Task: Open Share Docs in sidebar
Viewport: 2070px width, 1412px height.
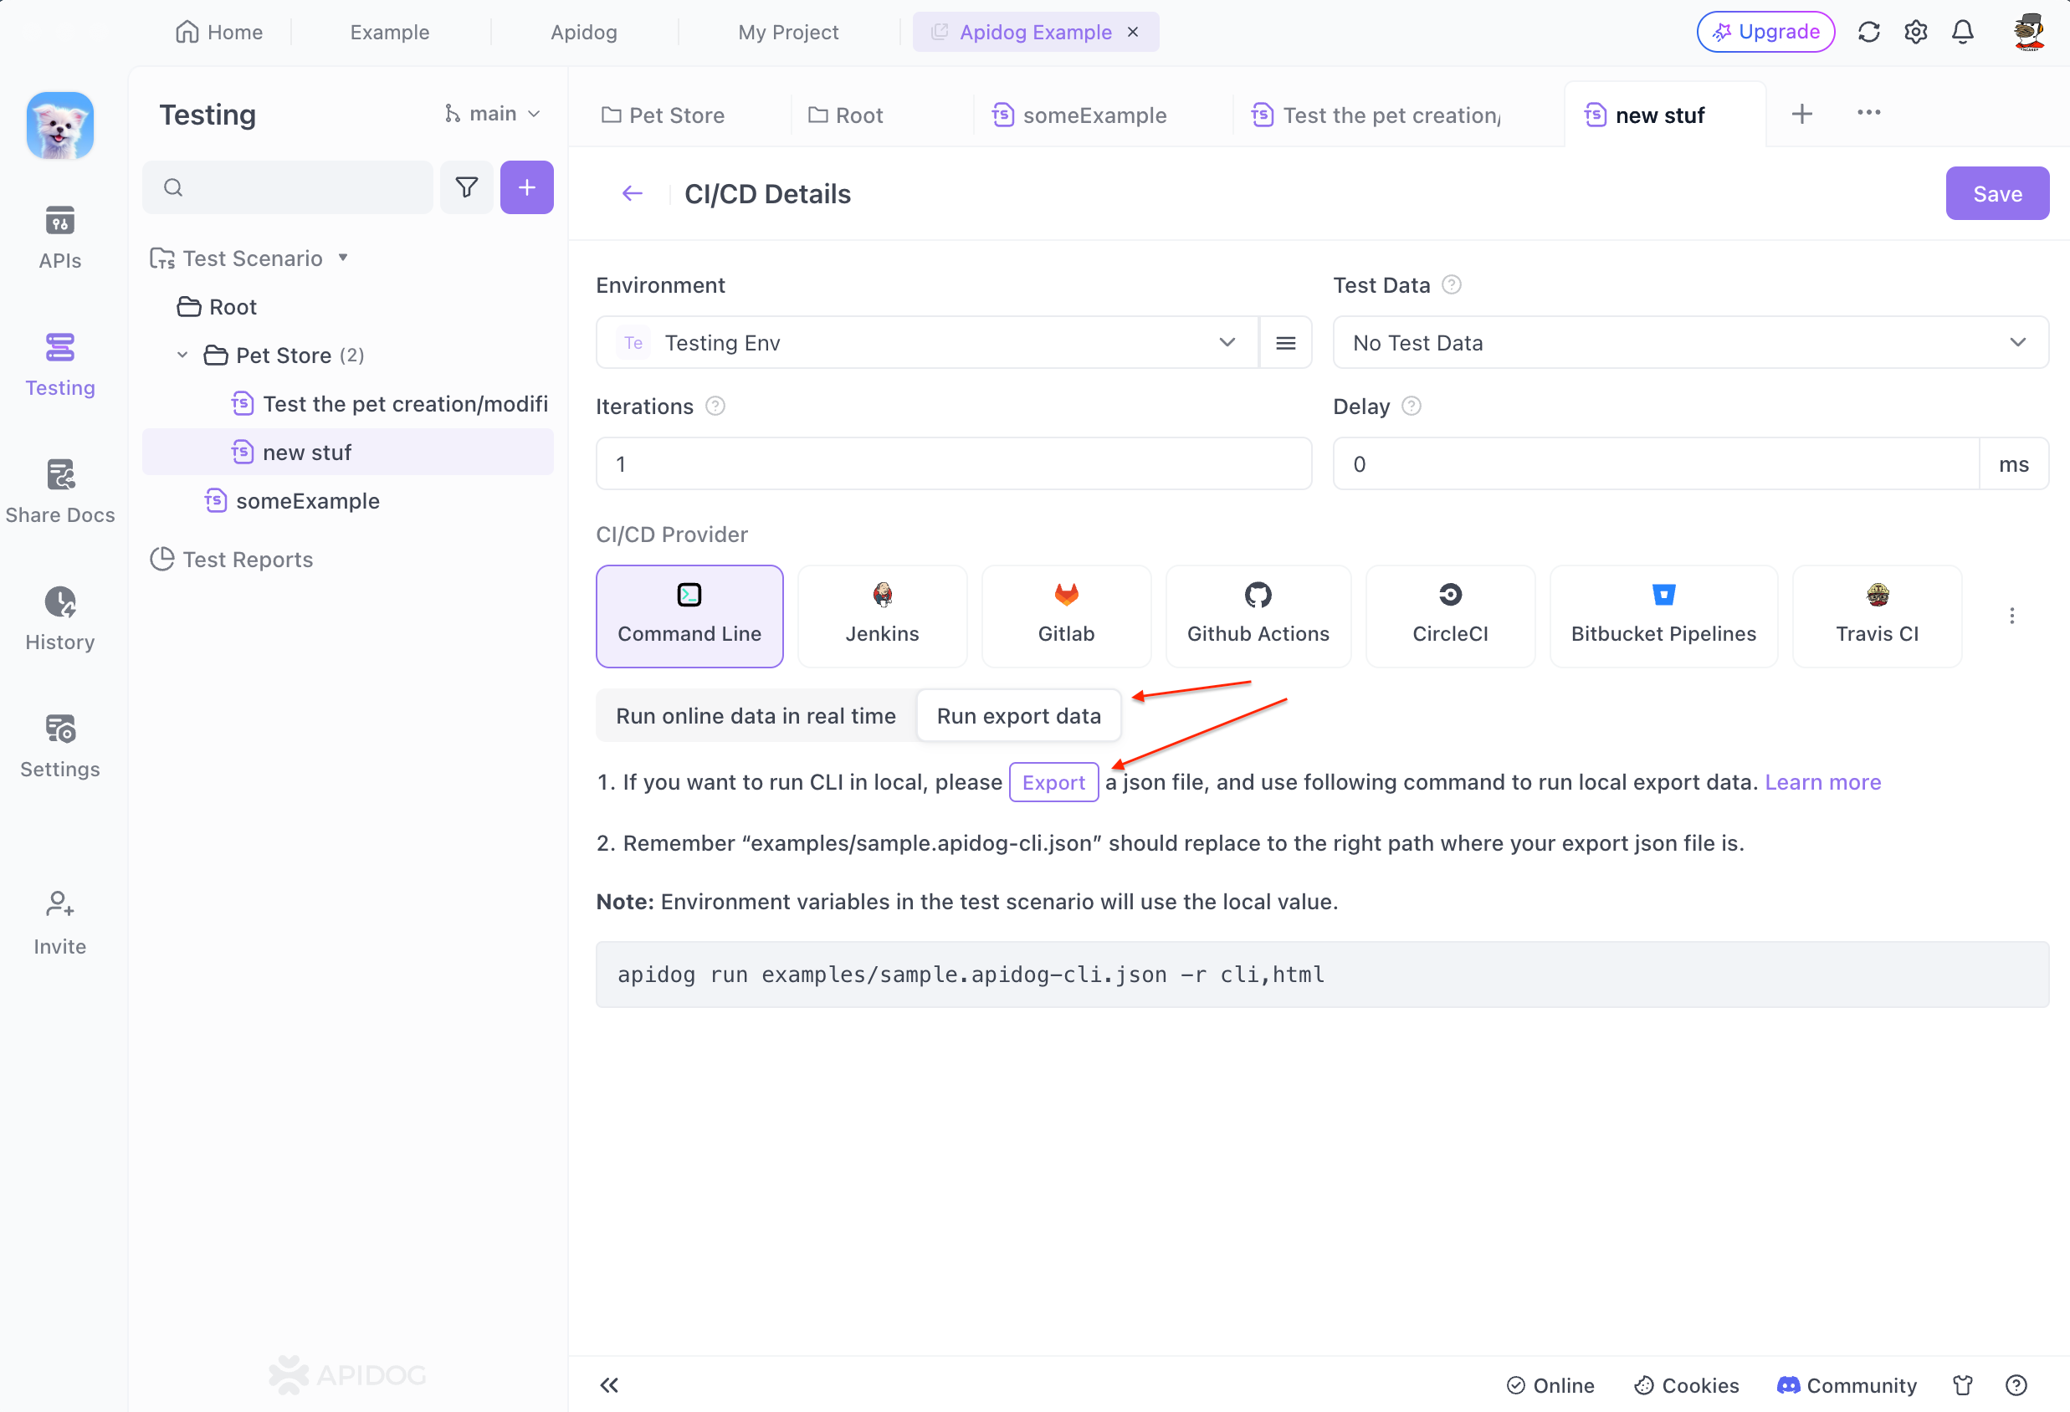Action: (59, 492)
